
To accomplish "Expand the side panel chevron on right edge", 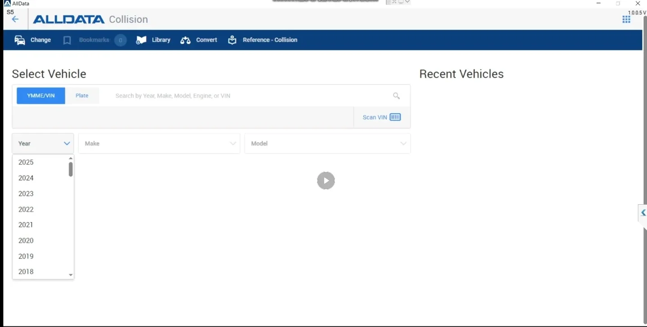I will [x=643, y=212].
